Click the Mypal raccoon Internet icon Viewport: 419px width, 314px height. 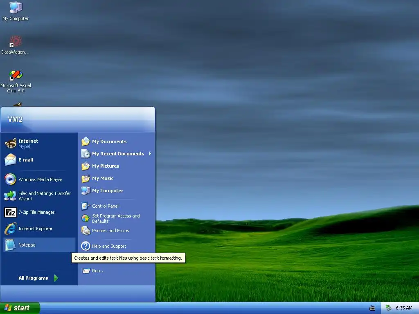10,144
